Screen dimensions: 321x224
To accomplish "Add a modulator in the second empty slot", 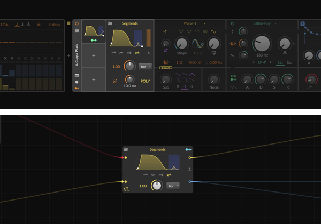I will [x=94, y=79].
